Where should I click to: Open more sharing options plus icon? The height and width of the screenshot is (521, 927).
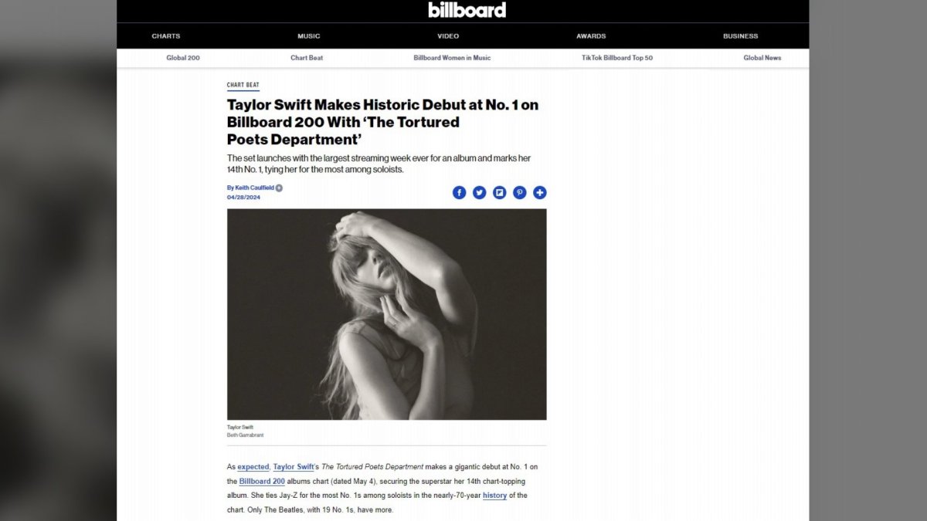[x=540, y=193]
